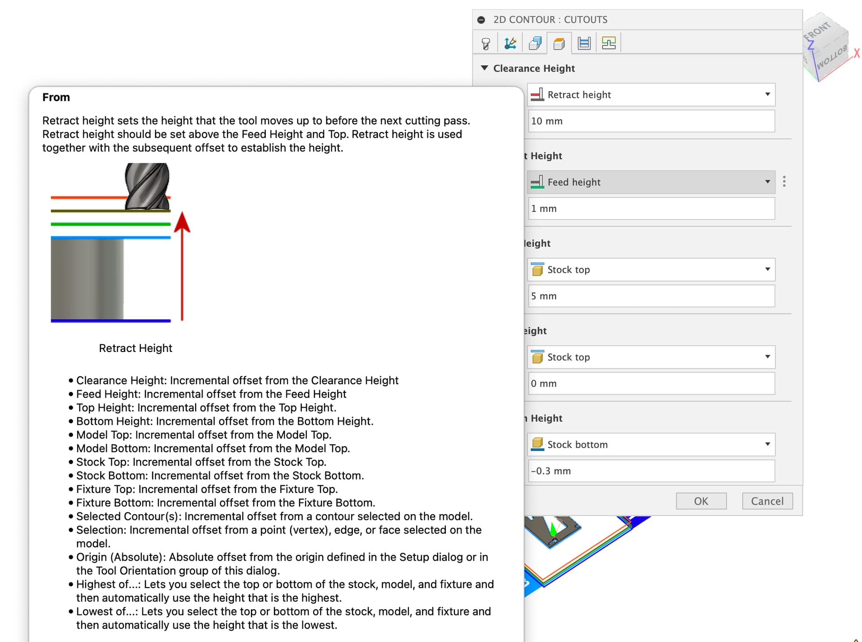This screenshot has width=862, height=642.
Task: Cancel the 2D Contour dialog
Action: [x=767, y=501]
